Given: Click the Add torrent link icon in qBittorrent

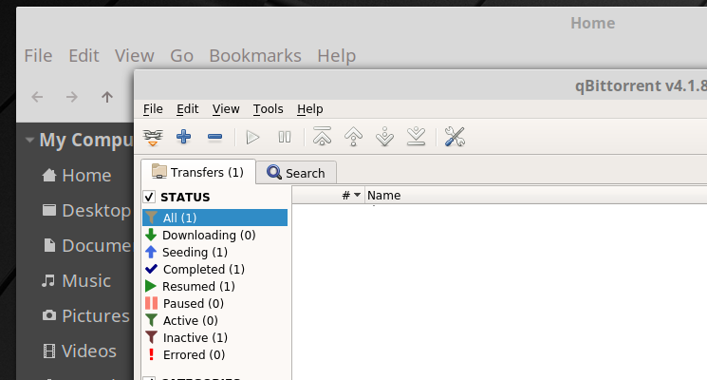Looking at the screenshot, I should coord(153,137).
